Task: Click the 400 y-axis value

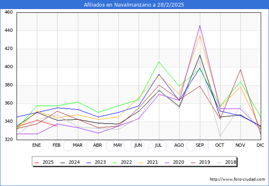Action: coord(9,67)
